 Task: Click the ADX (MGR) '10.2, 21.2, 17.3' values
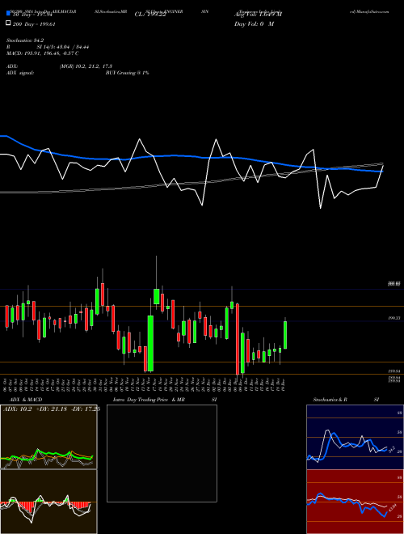[x=95, y=66]
